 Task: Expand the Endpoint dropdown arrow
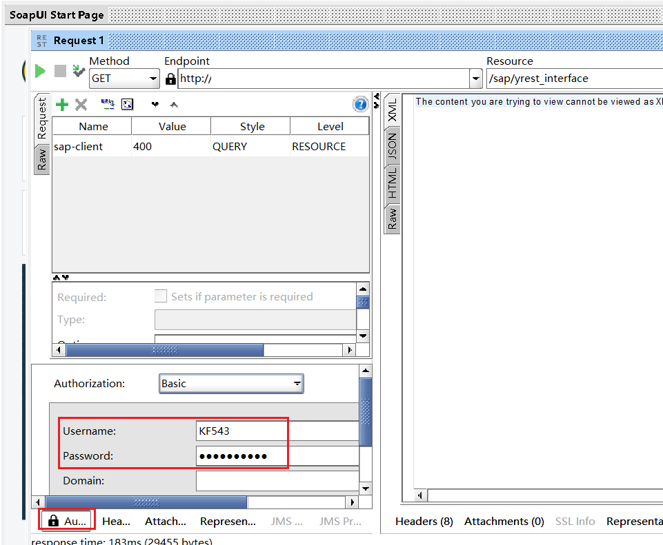click(x=475, y=79)
